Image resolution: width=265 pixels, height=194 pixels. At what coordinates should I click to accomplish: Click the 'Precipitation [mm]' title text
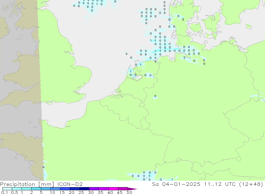coord(27,184)
